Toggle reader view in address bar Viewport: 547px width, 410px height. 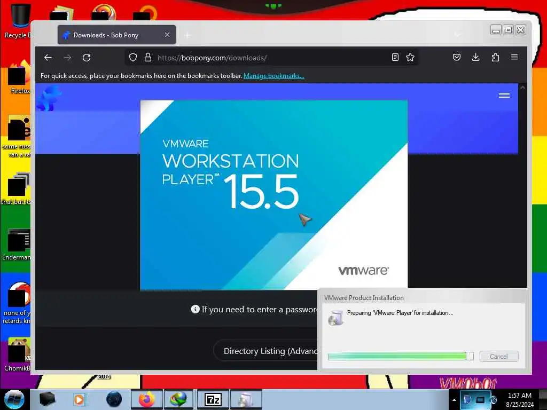(395, 57)
